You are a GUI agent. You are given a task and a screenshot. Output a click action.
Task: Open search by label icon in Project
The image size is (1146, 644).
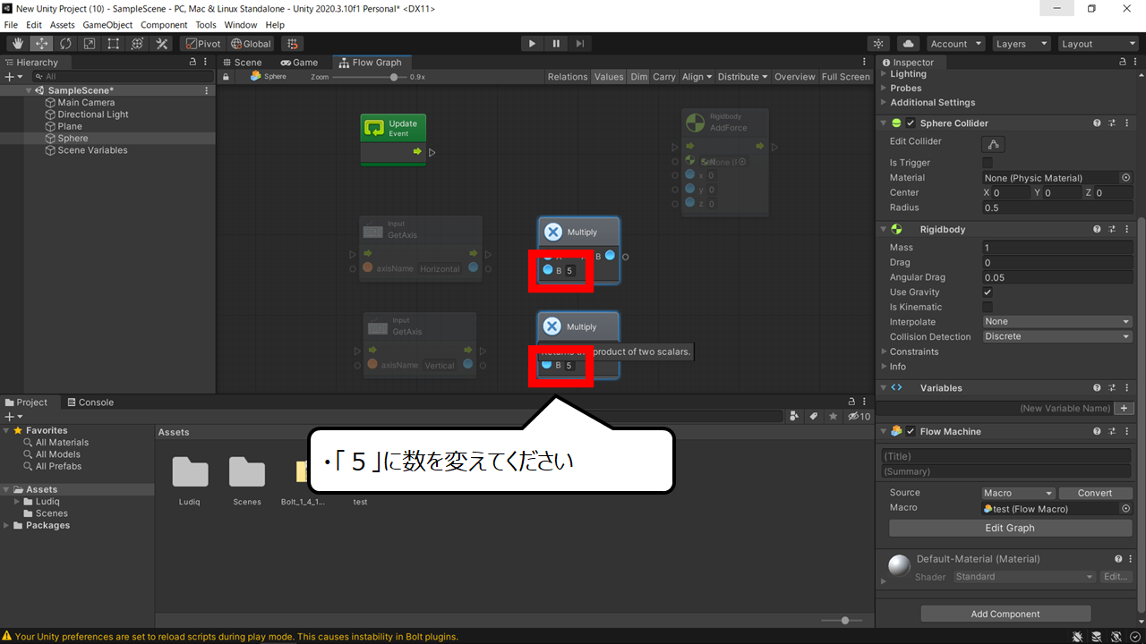coord(814,417)
